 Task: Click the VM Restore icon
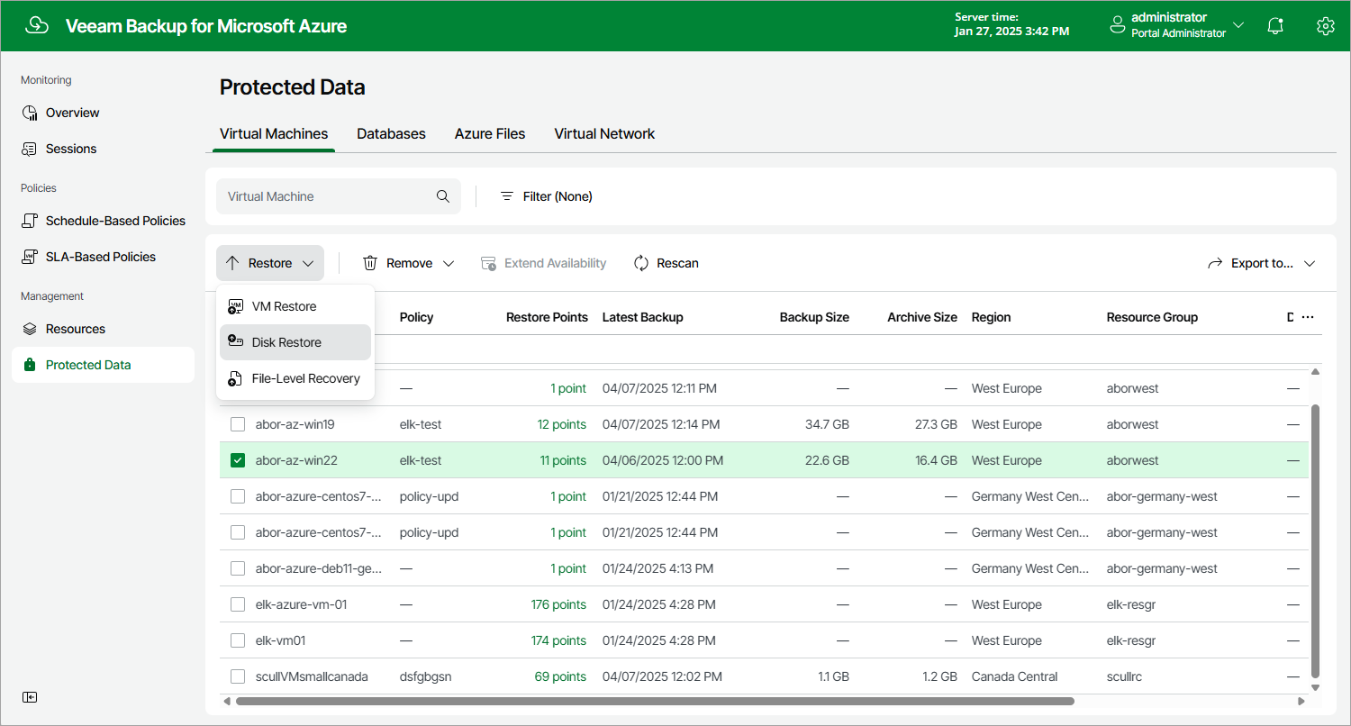(235, 306)
